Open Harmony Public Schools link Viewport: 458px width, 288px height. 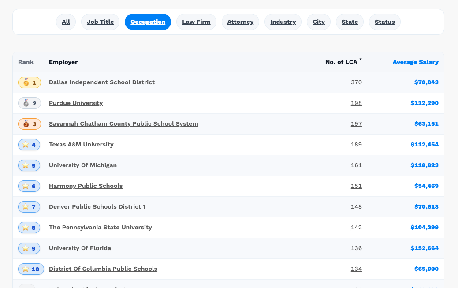pyautogui.click(x=86, y=186)
